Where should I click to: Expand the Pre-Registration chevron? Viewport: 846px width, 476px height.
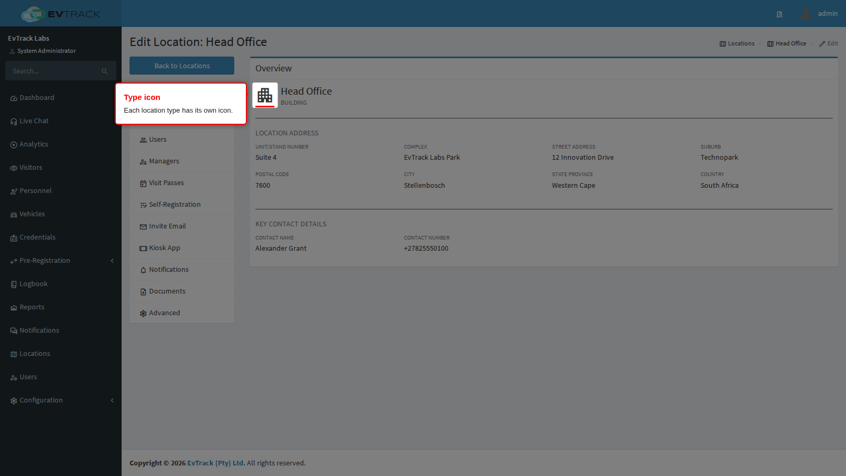(112, 261)
